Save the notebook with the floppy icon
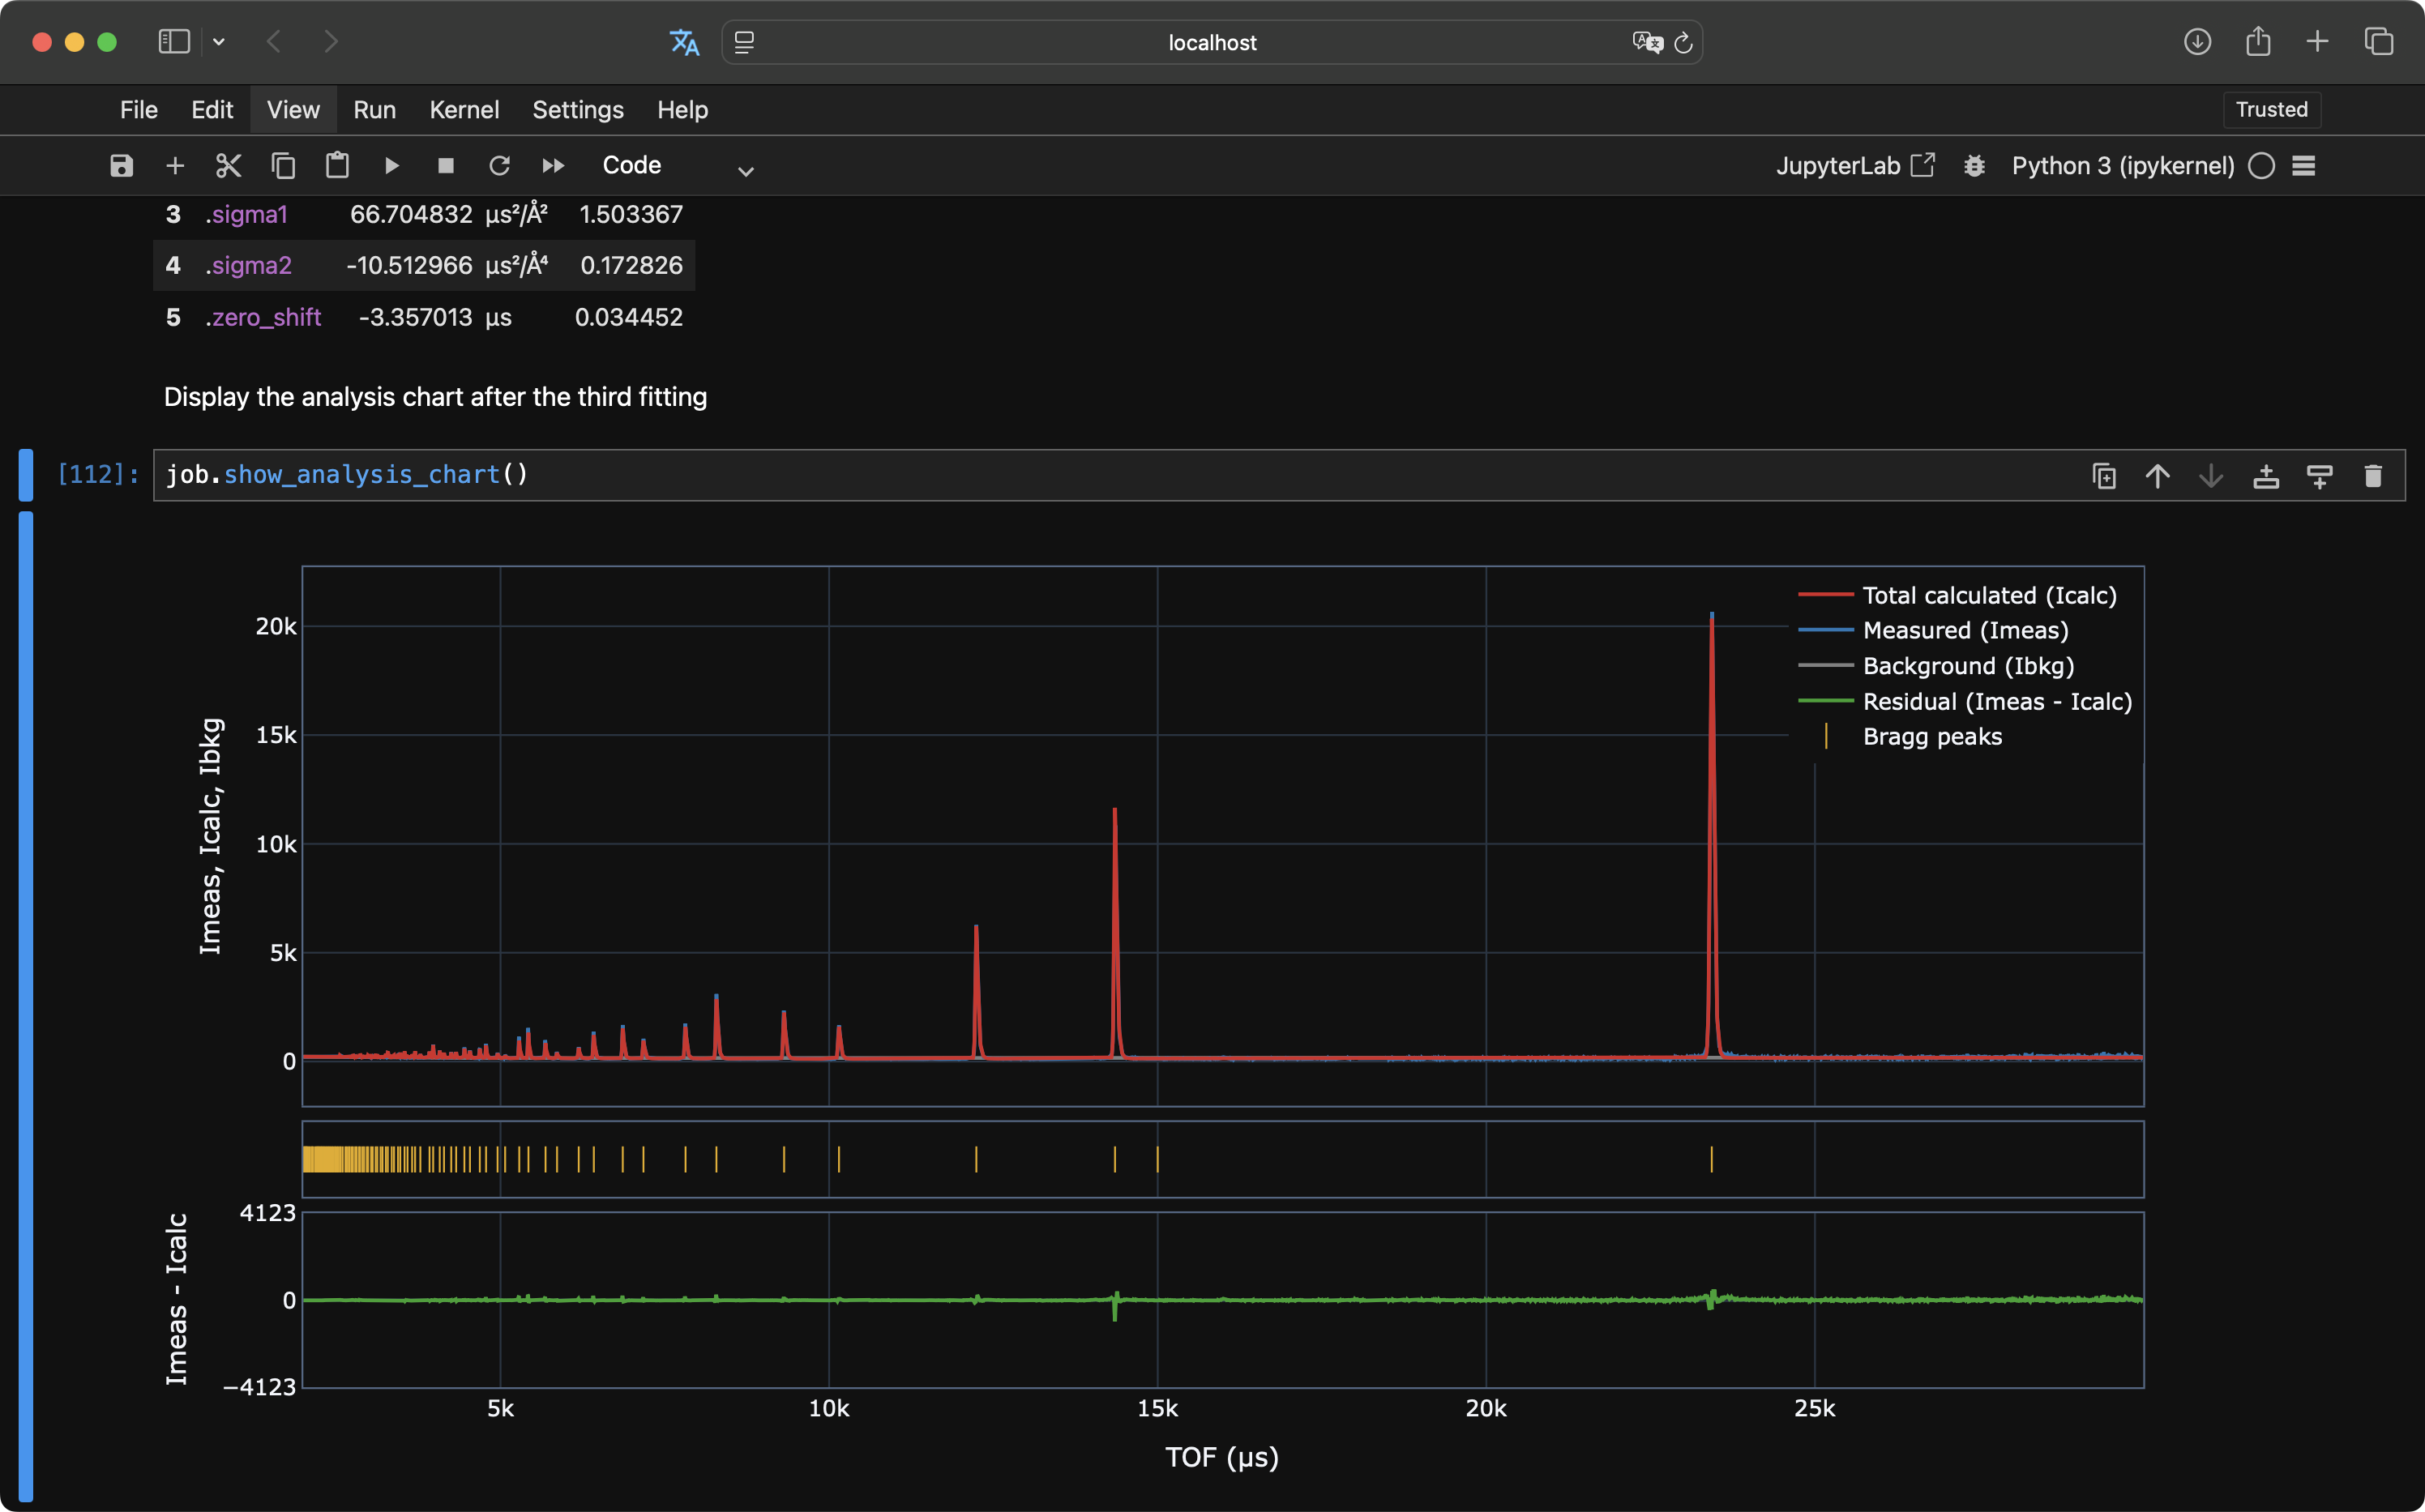 [121, 166]
